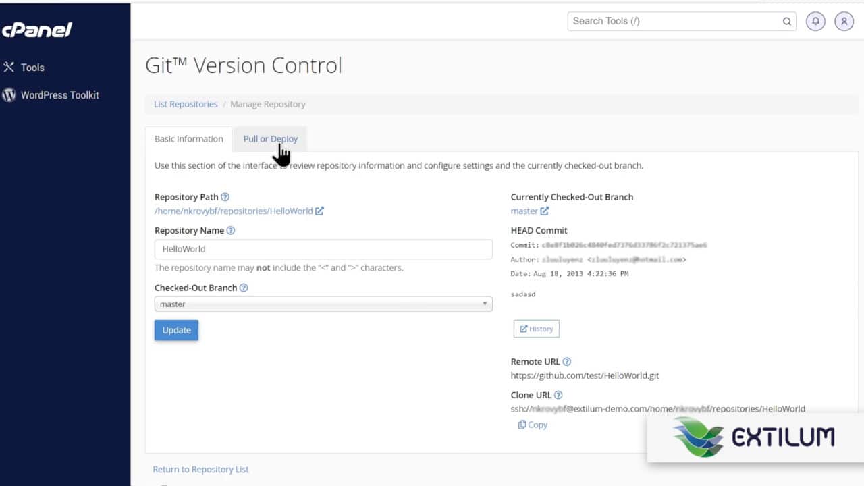Click the Remote URL help icon
Image resolution: width=864 pixels, height=486 pixels.
pos(567,361)
